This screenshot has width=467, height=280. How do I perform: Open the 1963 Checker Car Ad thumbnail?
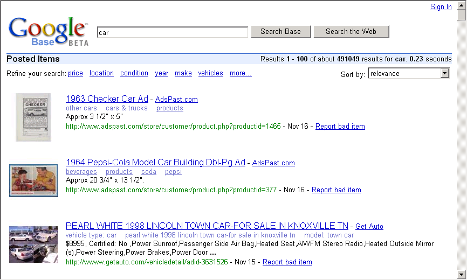click(33, 117)
